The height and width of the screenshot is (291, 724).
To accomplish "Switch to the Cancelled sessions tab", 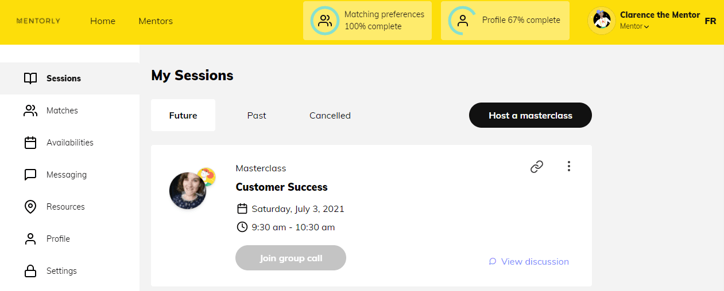I will [x=330, y=116].
